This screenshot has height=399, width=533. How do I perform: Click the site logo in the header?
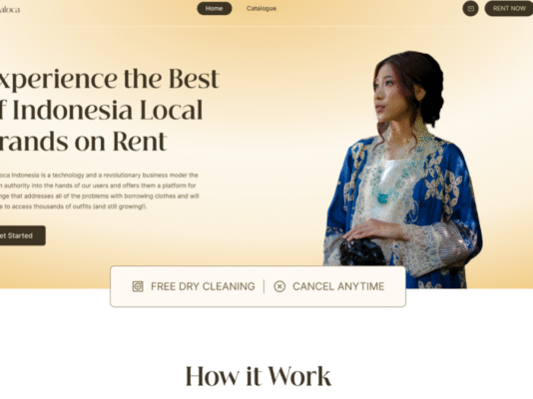point(10,10)
